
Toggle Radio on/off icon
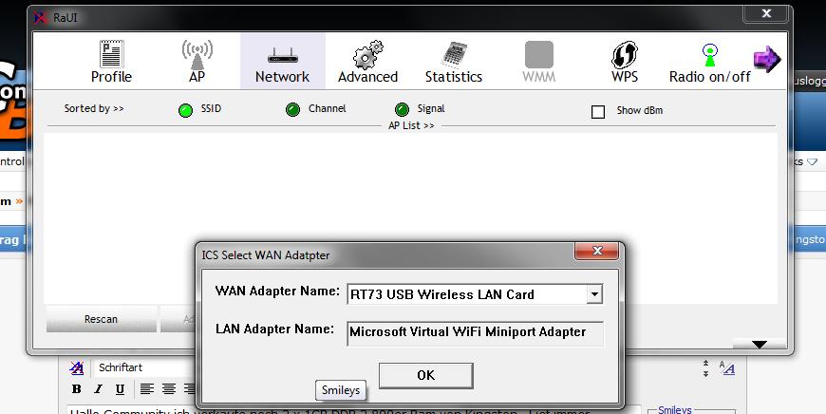pyautogui.click(x=709, y=61)
